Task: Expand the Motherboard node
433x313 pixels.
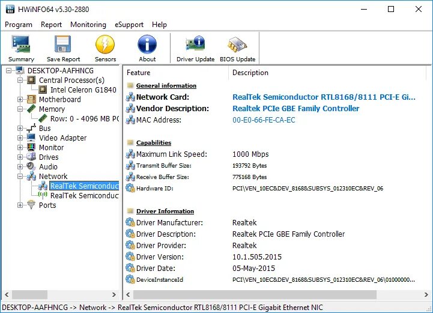Action: point(20,99)
